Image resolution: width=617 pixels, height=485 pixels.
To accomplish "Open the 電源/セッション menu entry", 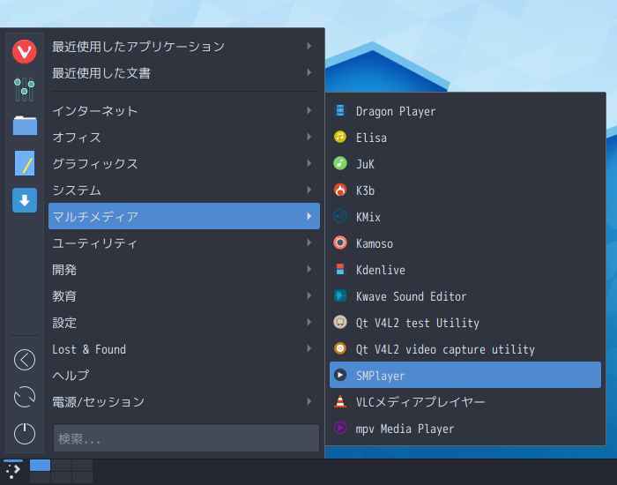I will [x=184, y=401].
